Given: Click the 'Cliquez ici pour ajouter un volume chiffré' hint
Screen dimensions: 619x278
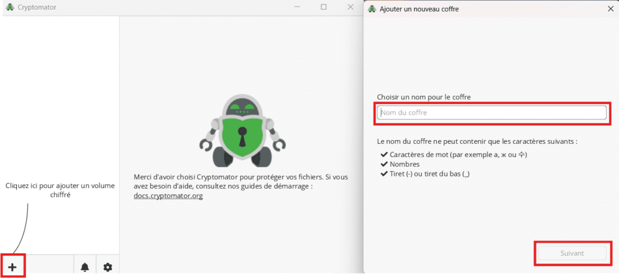Looking at the screenshot, I should (x=60, y=190).
